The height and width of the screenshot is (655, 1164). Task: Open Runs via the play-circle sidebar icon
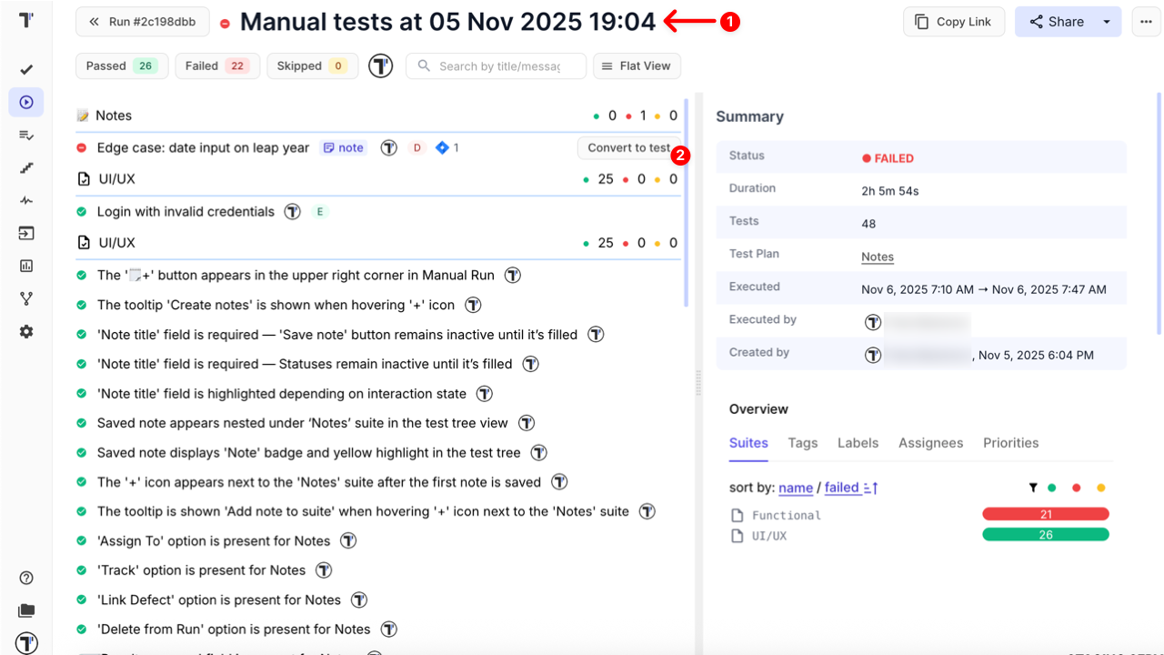pyautogui.click(x=26, y=103)
